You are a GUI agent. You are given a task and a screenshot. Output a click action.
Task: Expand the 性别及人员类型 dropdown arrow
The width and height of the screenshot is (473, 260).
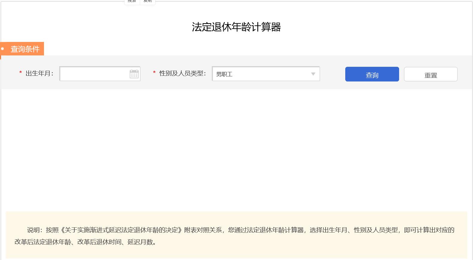pos(313,74)
